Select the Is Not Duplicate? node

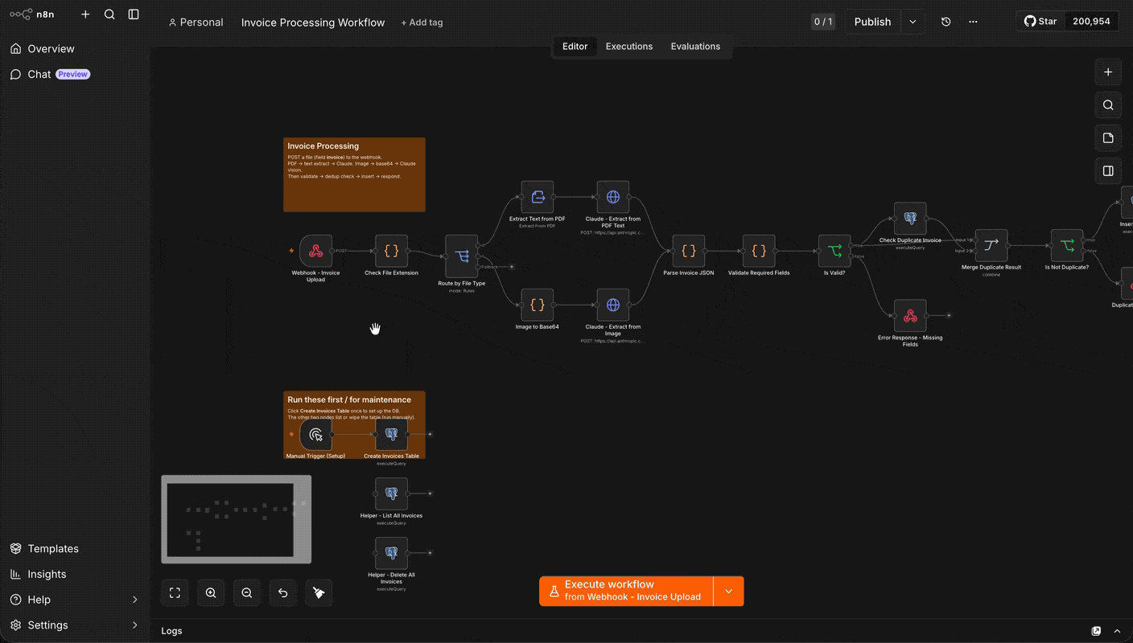point(1067,246)
